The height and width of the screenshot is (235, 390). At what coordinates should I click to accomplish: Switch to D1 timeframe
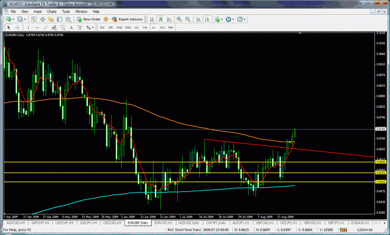click(154, 27)
